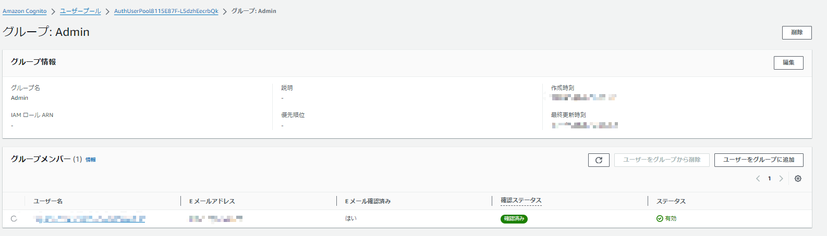Click the 削除 delete group button
The width and height of the screenshot is (827, 236).
(797, 32)
